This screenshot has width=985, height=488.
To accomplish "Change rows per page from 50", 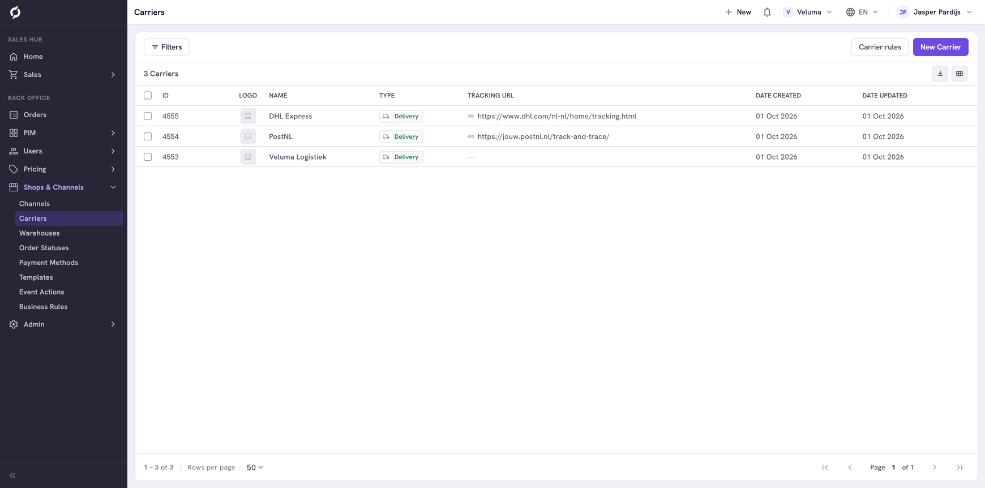I will click(x=255, y=468).
